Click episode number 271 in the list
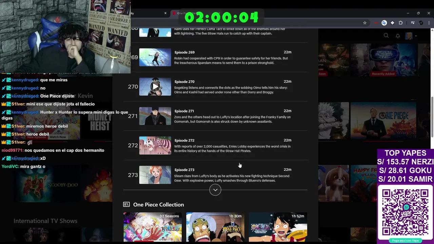434x244 pixels. [x=133, y=116]
